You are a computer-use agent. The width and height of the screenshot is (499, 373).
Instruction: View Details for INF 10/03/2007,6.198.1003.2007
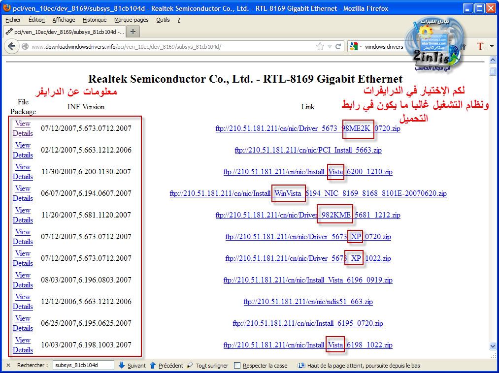click(x=23, y=344)
